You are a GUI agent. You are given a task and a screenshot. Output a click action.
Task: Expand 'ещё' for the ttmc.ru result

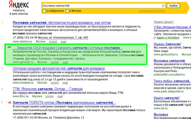(x=60, y=96)
